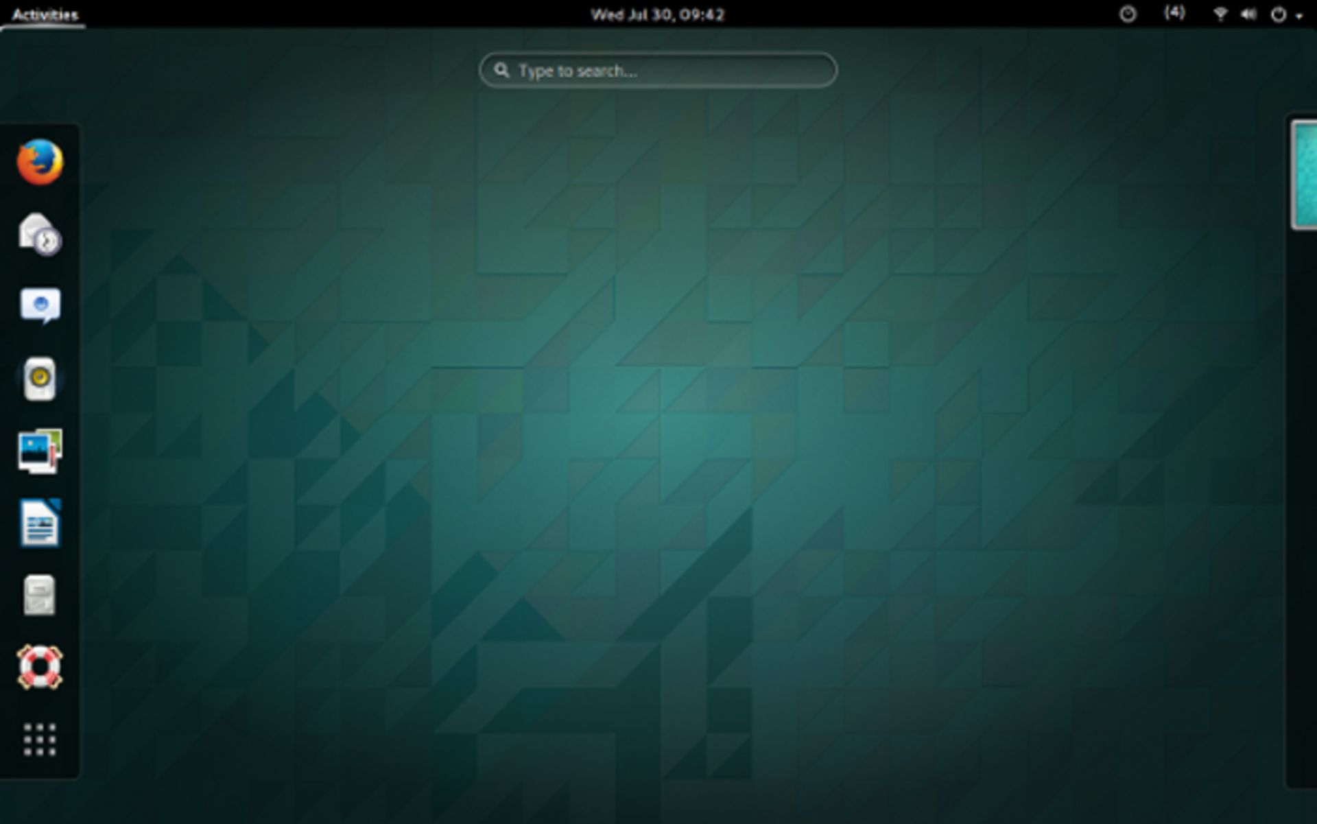Launch Firefox from the dash
Viewport: 1317px width, 824px height.
tap(41, 163)
